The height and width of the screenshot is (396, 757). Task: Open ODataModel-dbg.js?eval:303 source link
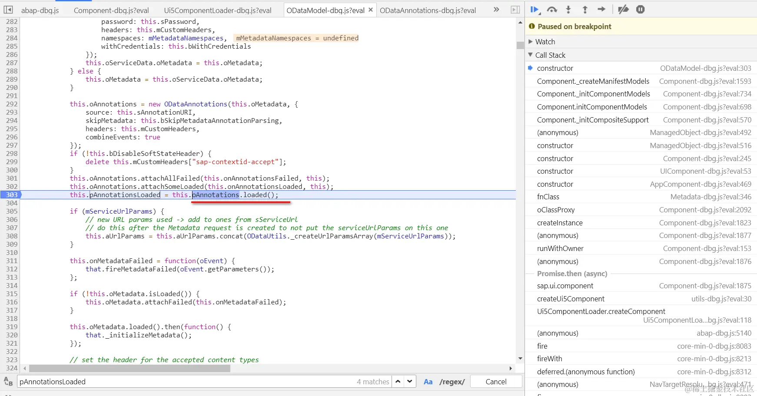[x=705, y=68]
